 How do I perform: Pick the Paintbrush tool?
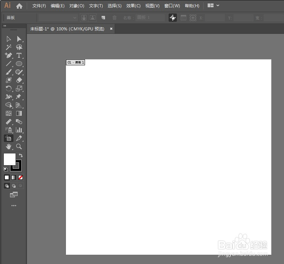point(9,72)
